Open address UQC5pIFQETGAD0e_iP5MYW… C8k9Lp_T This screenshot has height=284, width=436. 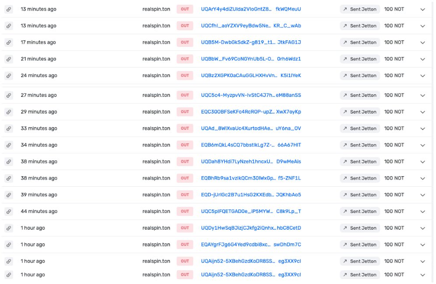point(251,211)
